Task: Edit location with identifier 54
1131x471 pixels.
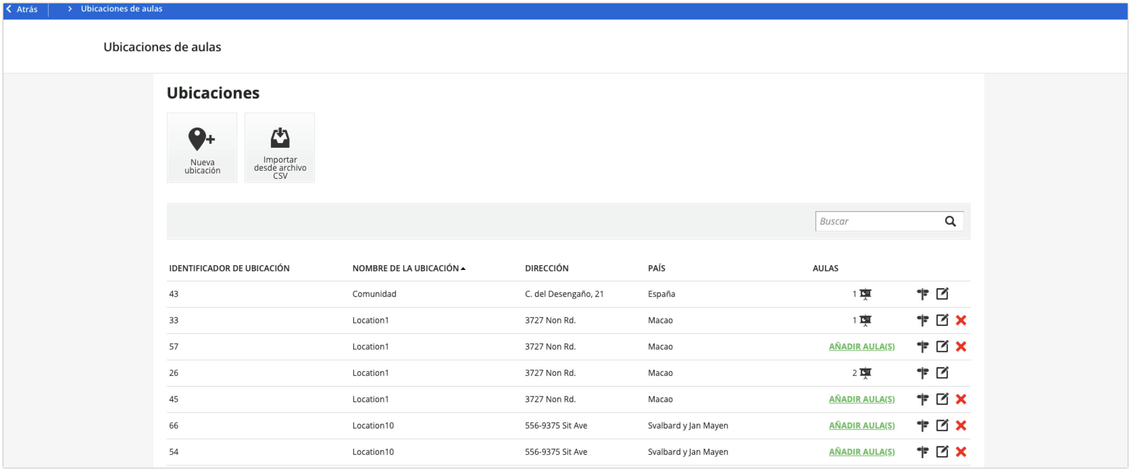Action: [x=942, y=452]
